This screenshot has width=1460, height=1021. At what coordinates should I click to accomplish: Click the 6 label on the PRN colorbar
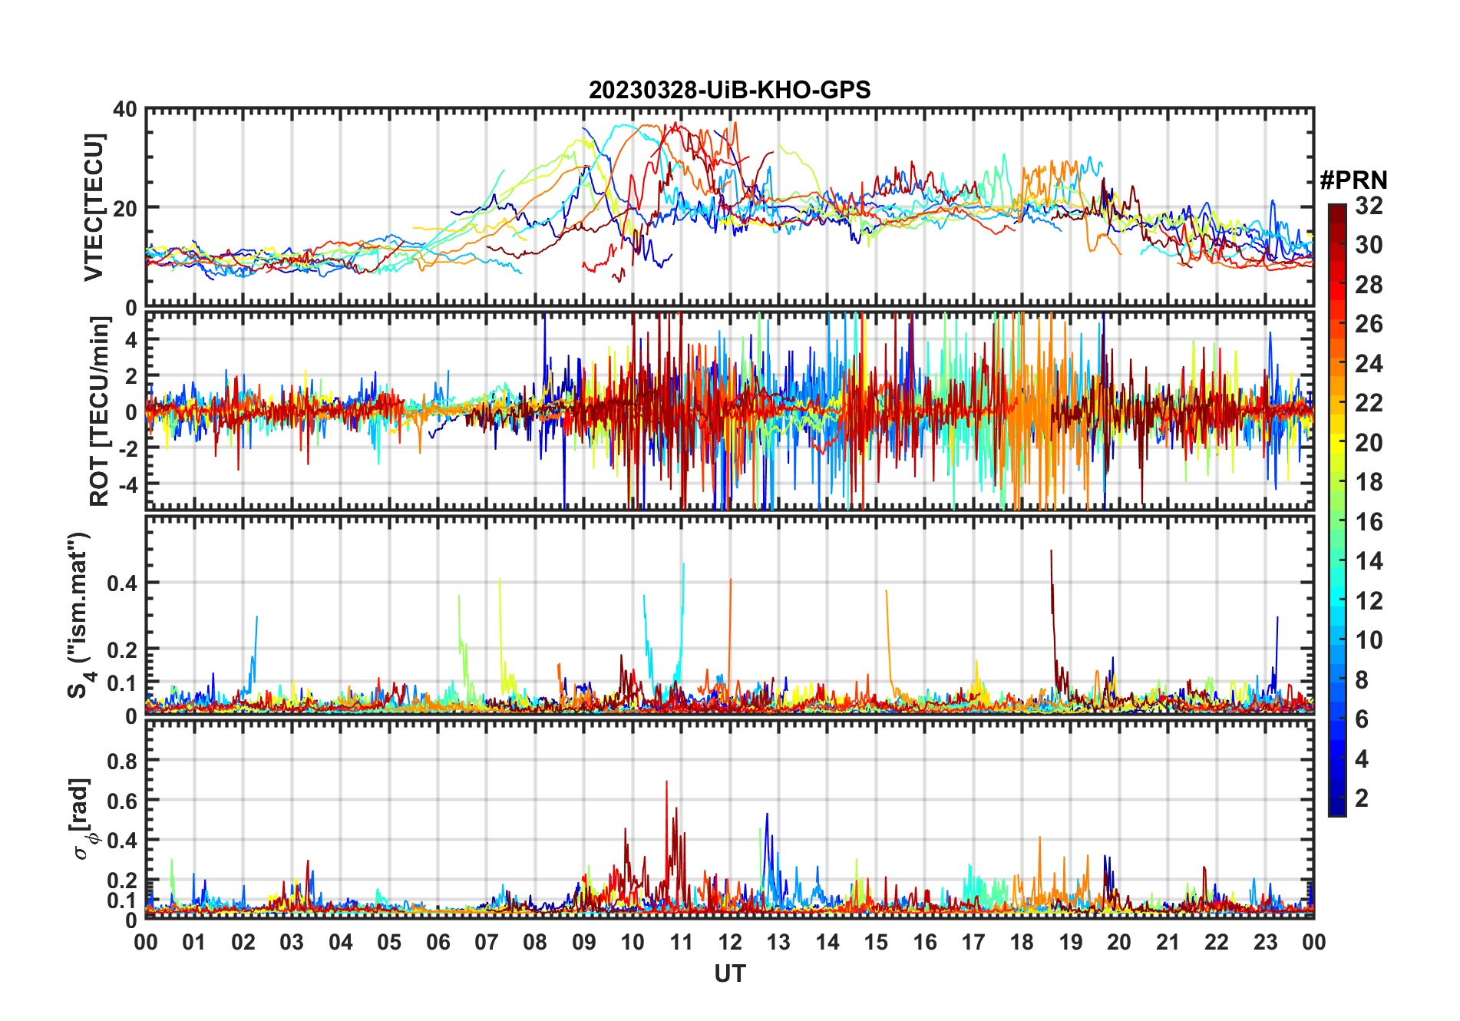pos(1362,719)
